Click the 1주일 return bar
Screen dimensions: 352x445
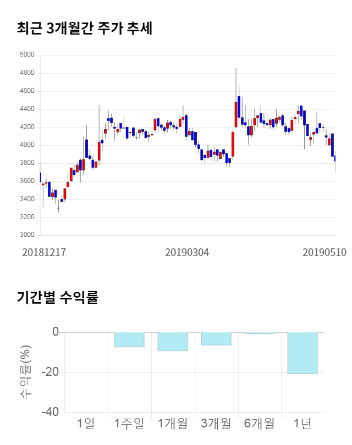(129, 340)
